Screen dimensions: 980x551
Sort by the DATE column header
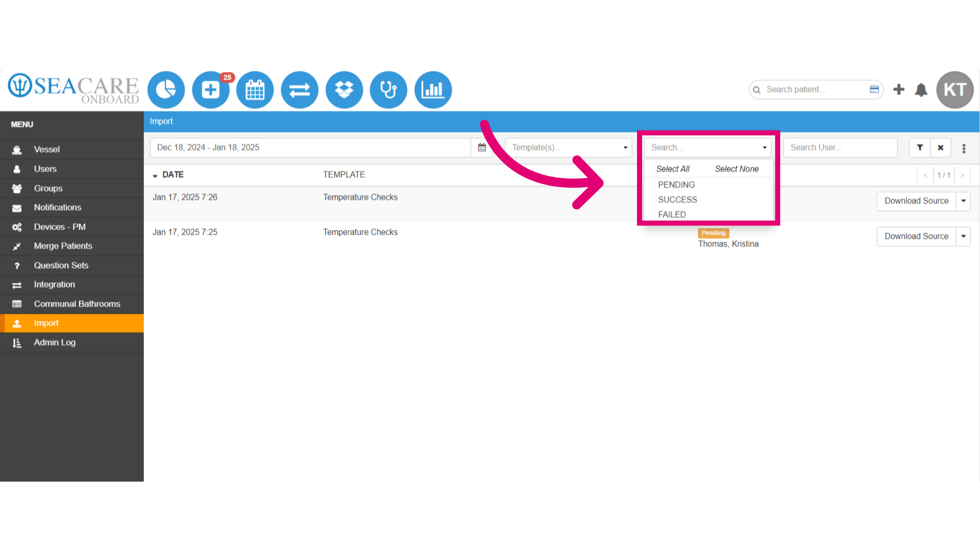(173, 174)
